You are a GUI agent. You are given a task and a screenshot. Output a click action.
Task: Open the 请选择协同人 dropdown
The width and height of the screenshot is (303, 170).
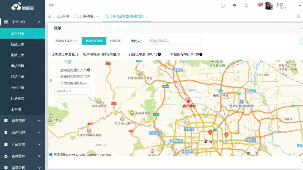(174, 41)
